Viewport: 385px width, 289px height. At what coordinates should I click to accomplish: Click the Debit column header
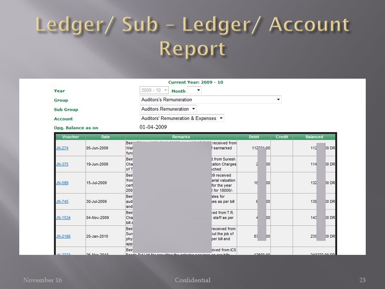coord(254,137)
